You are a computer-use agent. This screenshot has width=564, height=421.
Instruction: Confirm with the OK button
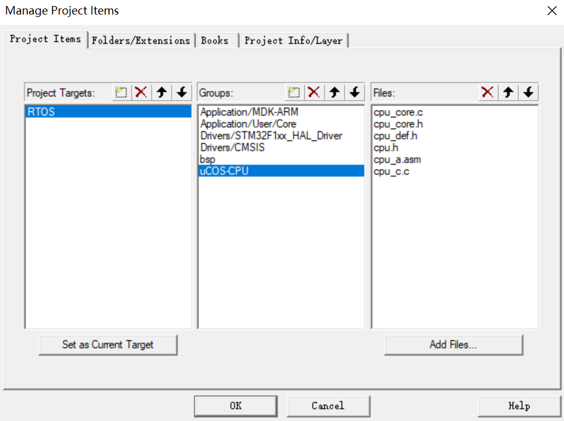[x=235, y=406]
